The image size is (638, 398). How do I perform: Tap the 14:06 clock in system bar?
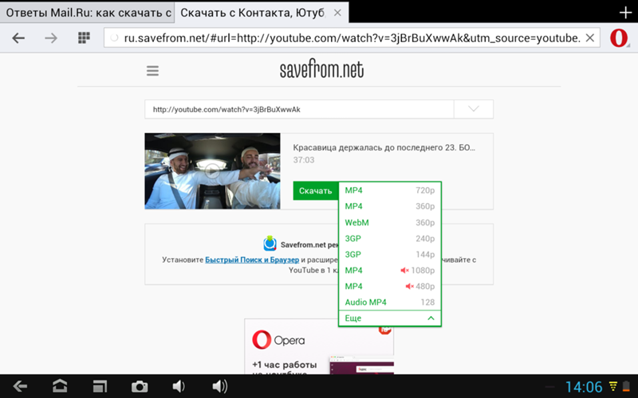point(584,387)
